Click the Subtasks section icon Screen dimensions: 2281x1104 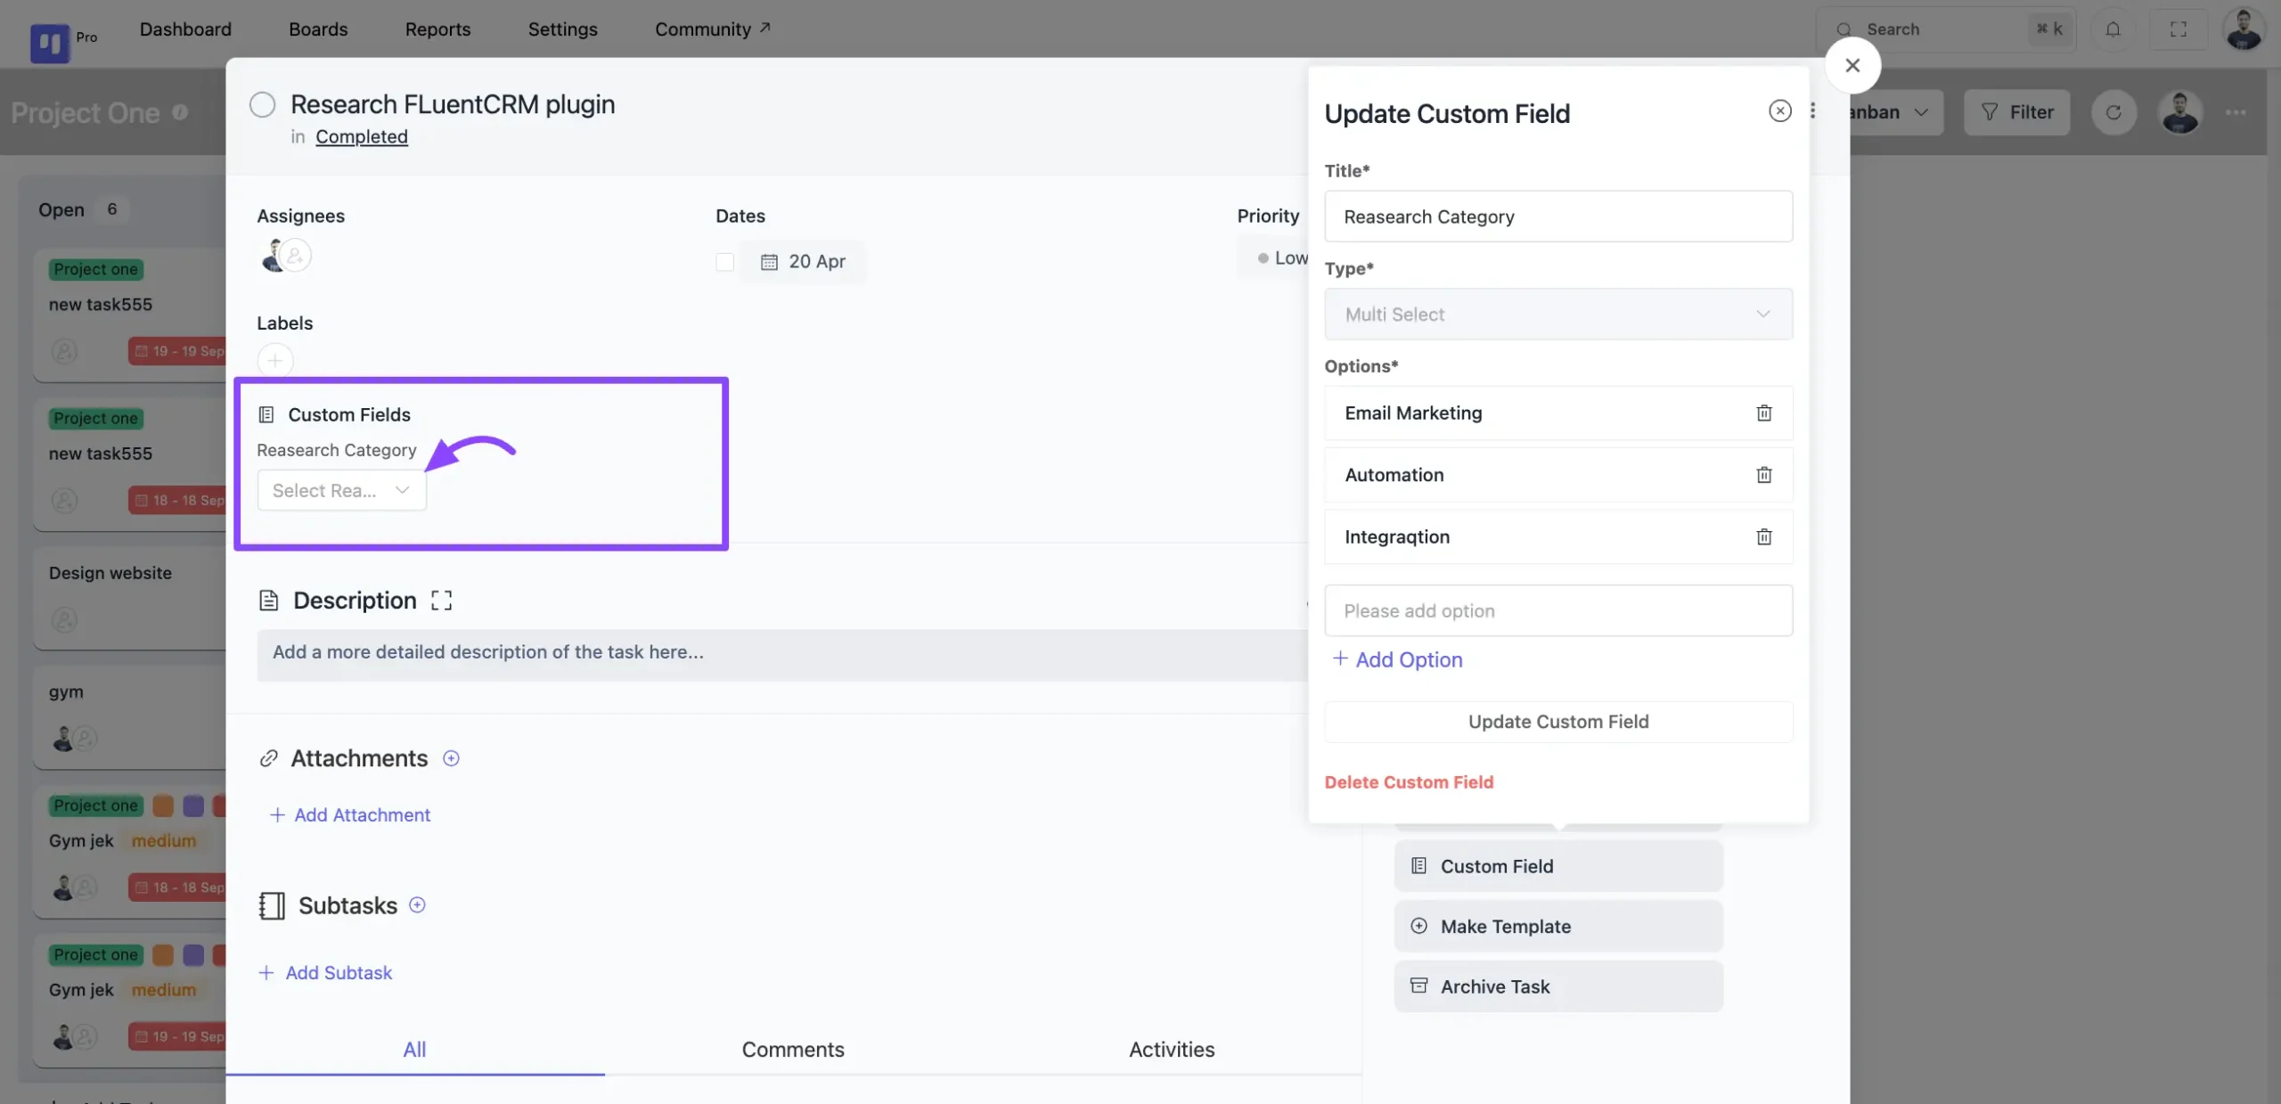point(271,905)
